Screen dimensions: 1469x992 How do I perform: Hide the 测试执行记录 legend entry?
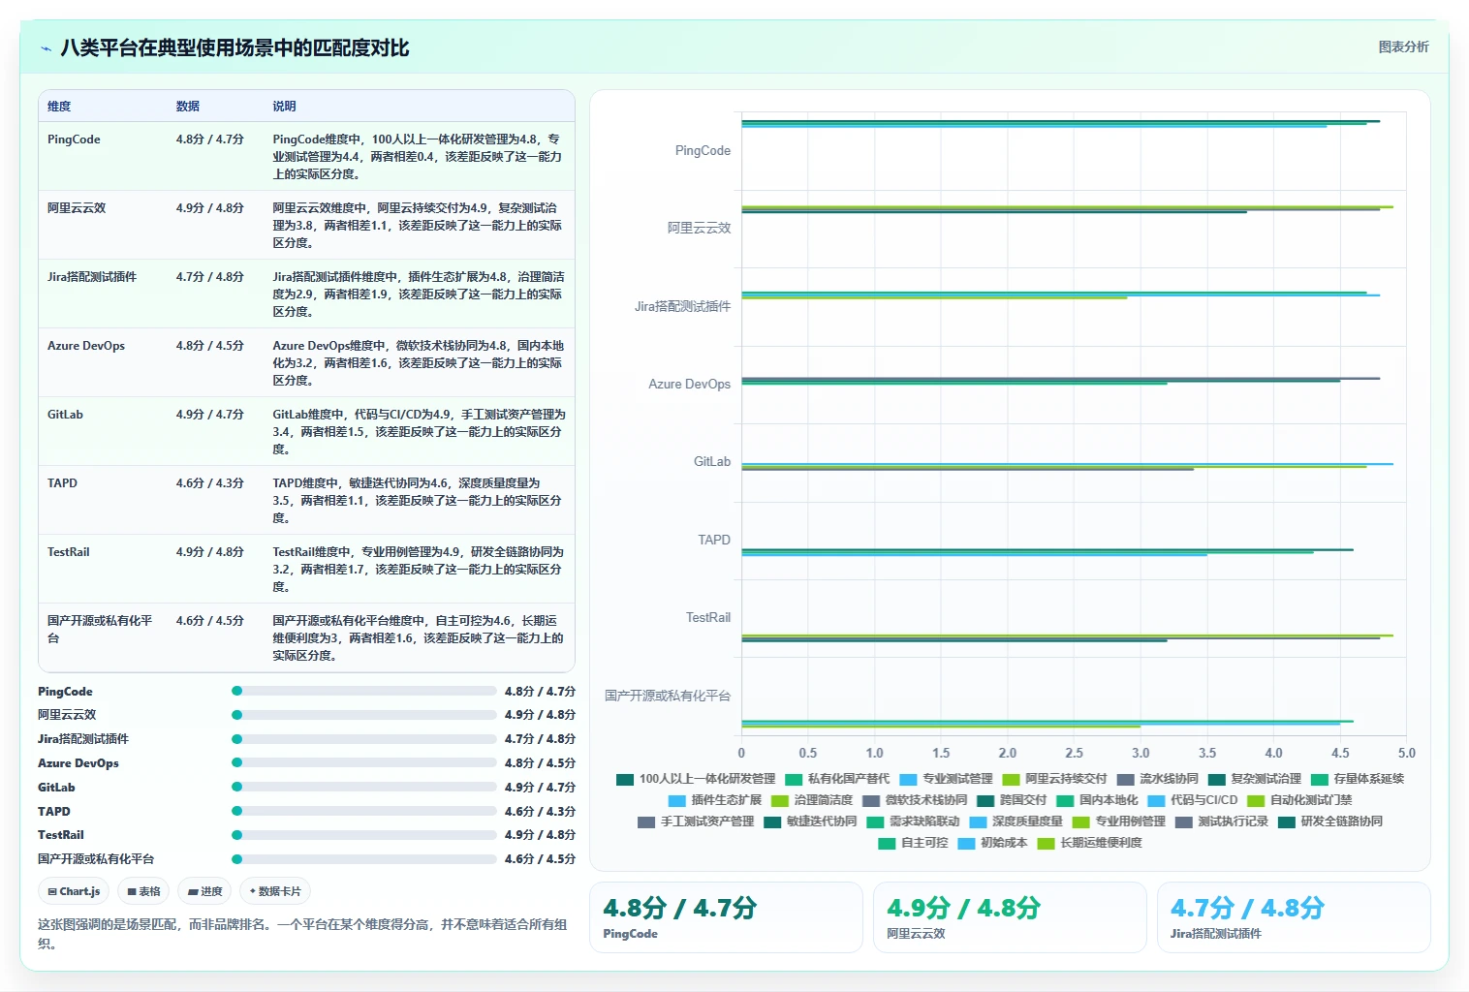1222,821
